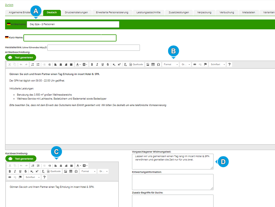This screenshot has width=275, height=207.
Task: Toggle bold in Kurzbeschreibung editor
Action: (10, 171)
